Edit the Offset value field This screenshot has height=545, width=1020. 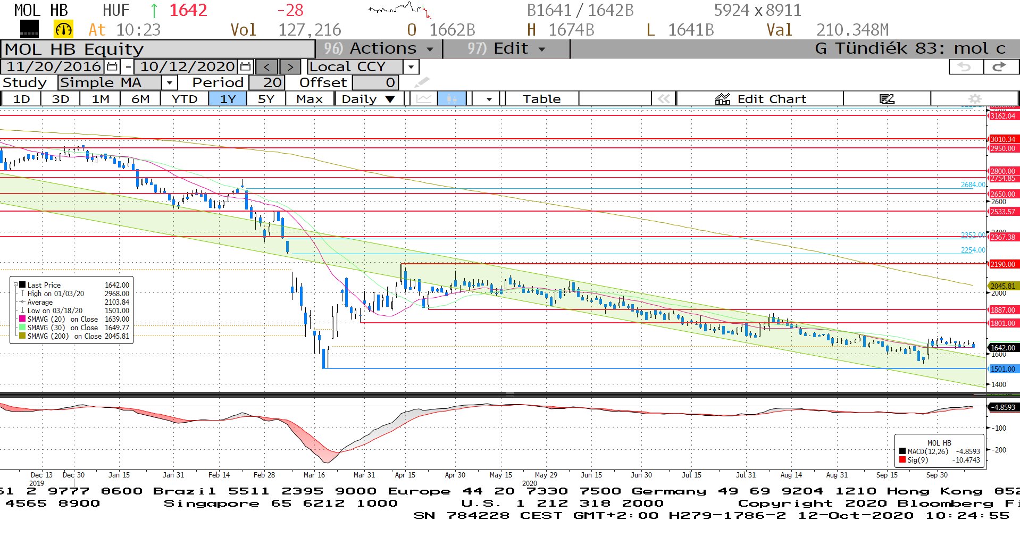pos(374,83)
